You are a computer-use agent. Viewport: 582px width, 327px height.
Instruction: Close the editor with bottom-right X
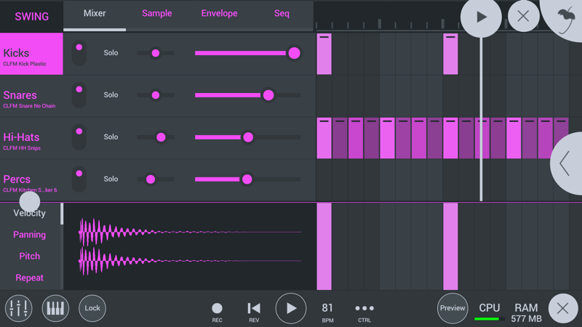click(x=562, y=308)
